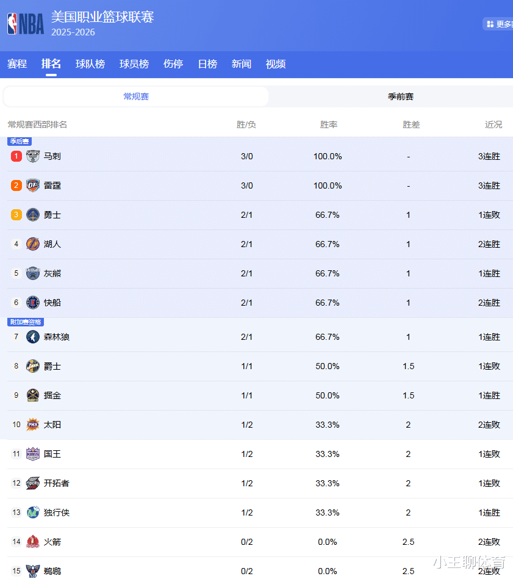This screenshot has height=579, width=513.
Task: Click the 更多 more button
Action: tap(498, 24)
